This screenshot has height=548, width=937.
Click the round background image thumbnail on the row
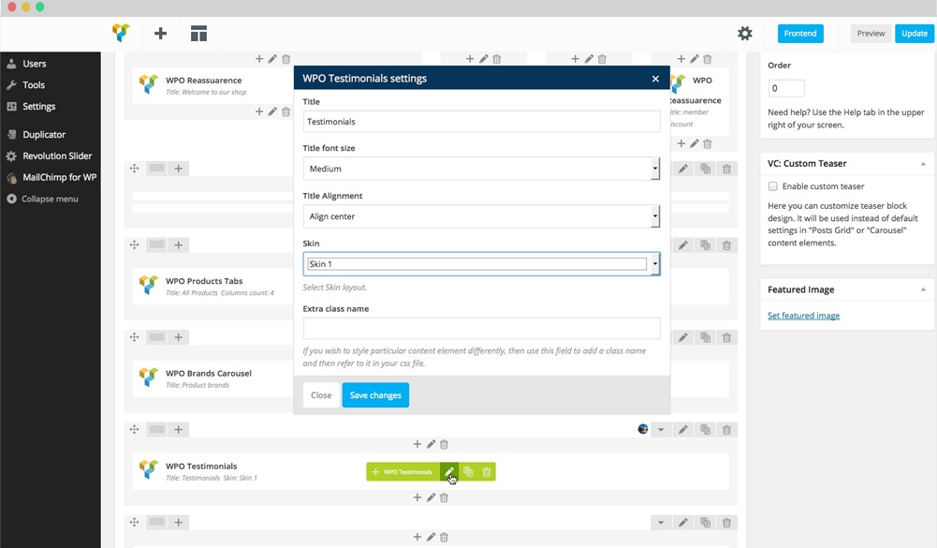pyautogui.click(x=643, y=429)
